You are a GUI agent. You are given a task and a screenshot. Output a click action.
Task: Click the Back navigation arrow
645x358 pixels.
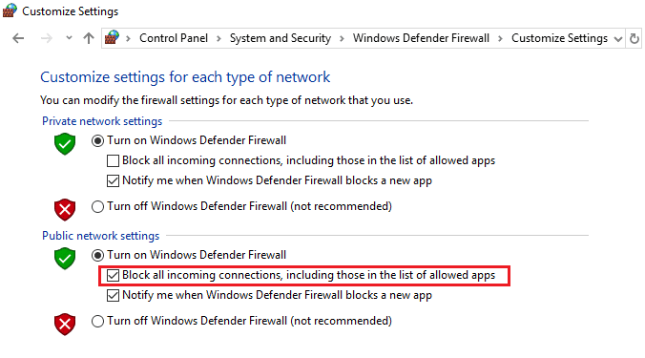(18, 39)
